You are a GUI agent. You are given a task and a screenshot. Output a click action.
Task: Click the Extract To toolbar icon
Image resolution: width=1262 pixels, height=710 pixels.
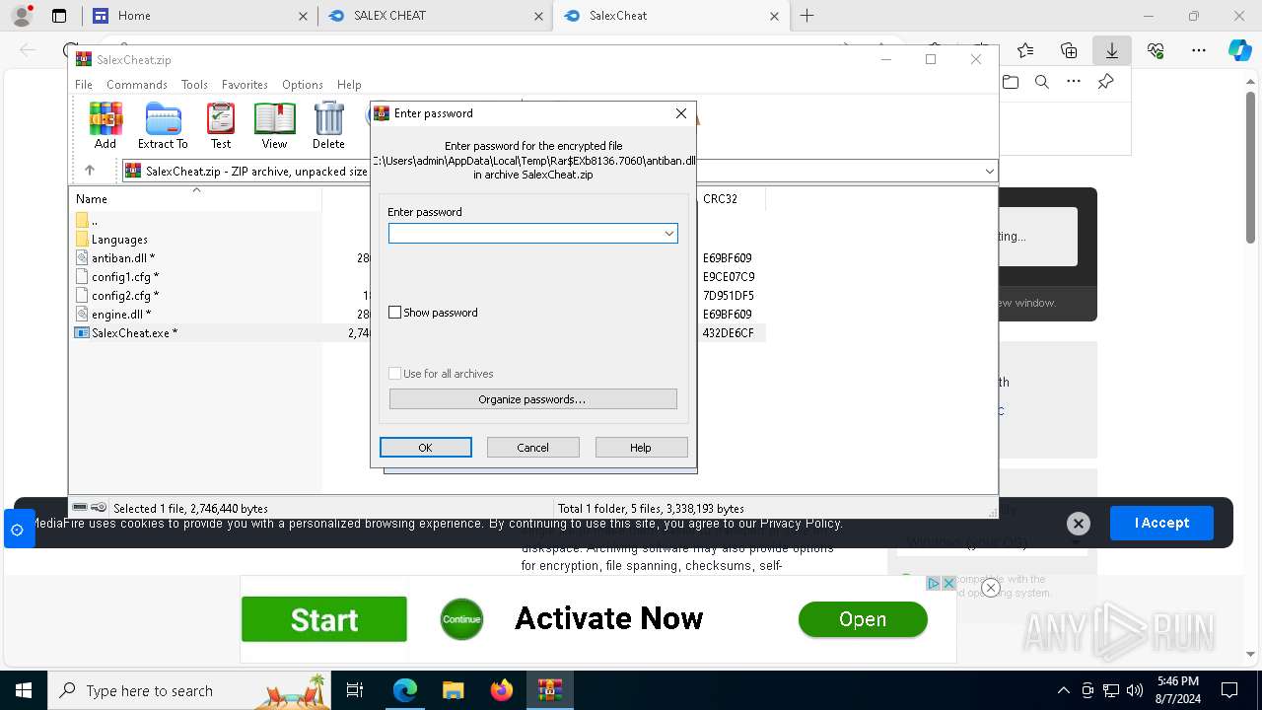[163, 125]
